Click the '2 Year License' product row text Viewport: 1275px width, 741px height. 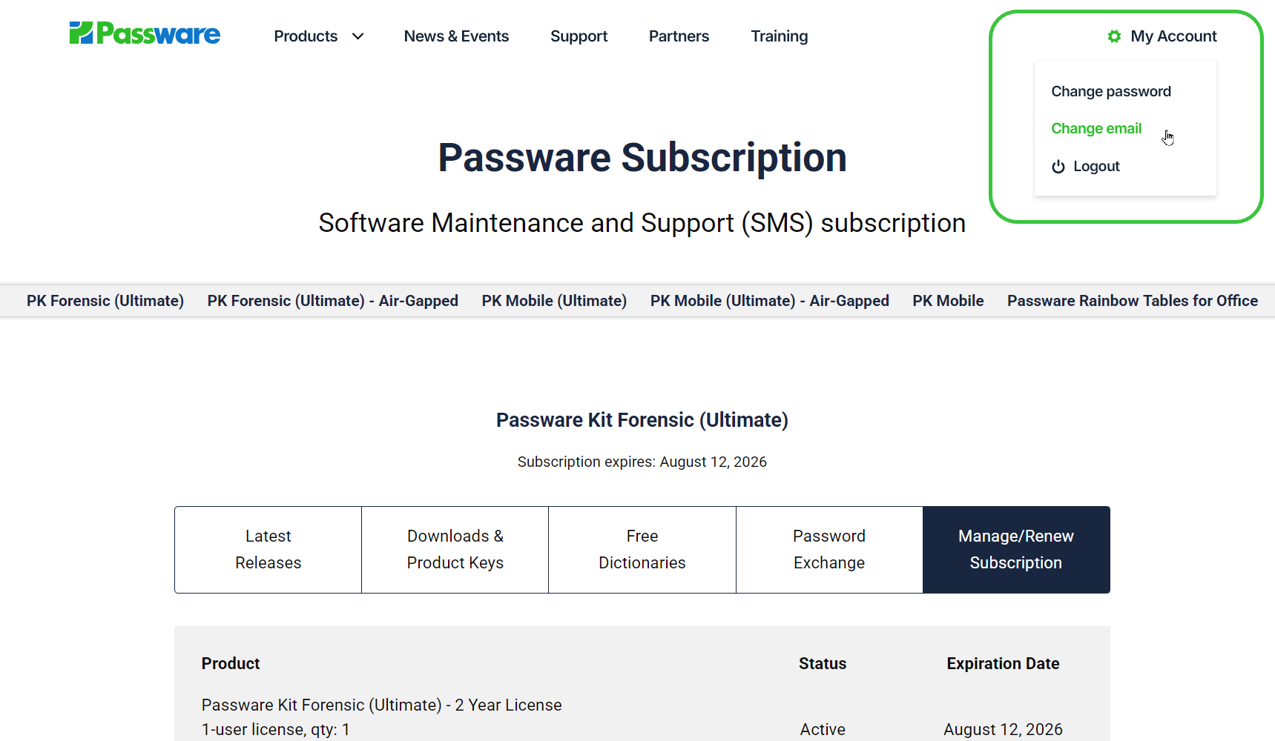pyautogui.click(x=381, y=705)
